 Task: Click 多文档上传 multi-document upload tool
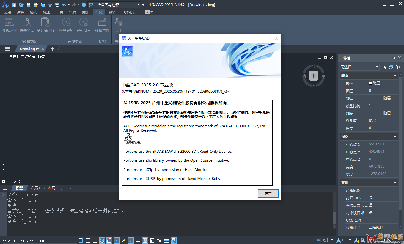(46, 25)
